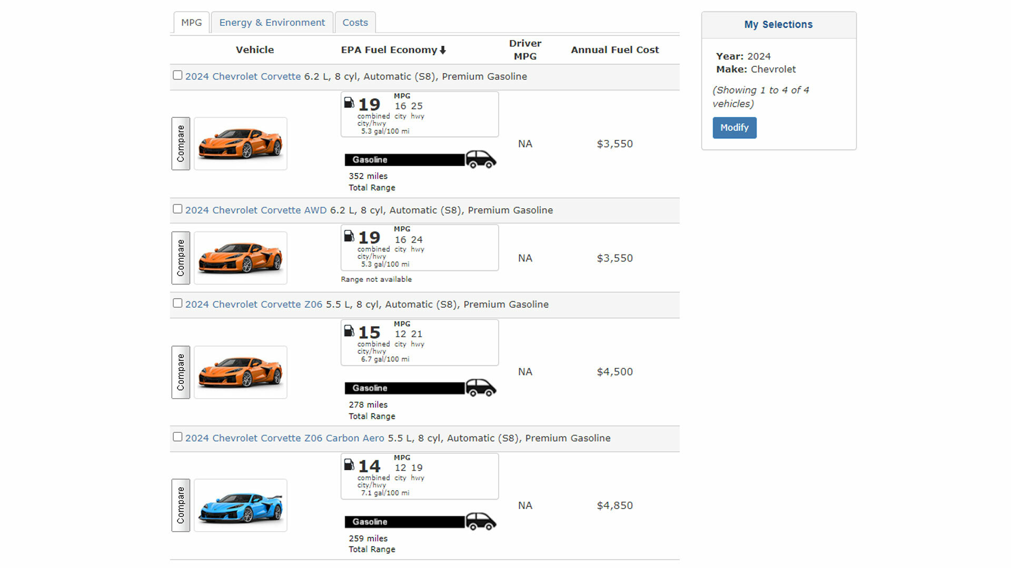
Task: Tick the Corvette Z06 Carbon Aero checkbox
Action: [x=177, y=437]
